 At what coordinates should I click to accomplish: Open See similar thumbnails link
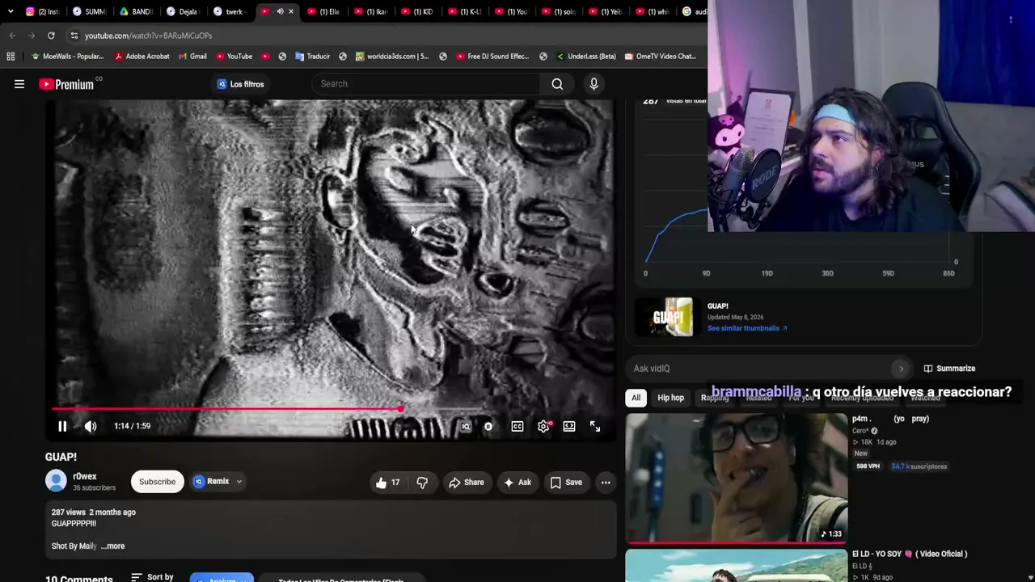coord(747,328)
